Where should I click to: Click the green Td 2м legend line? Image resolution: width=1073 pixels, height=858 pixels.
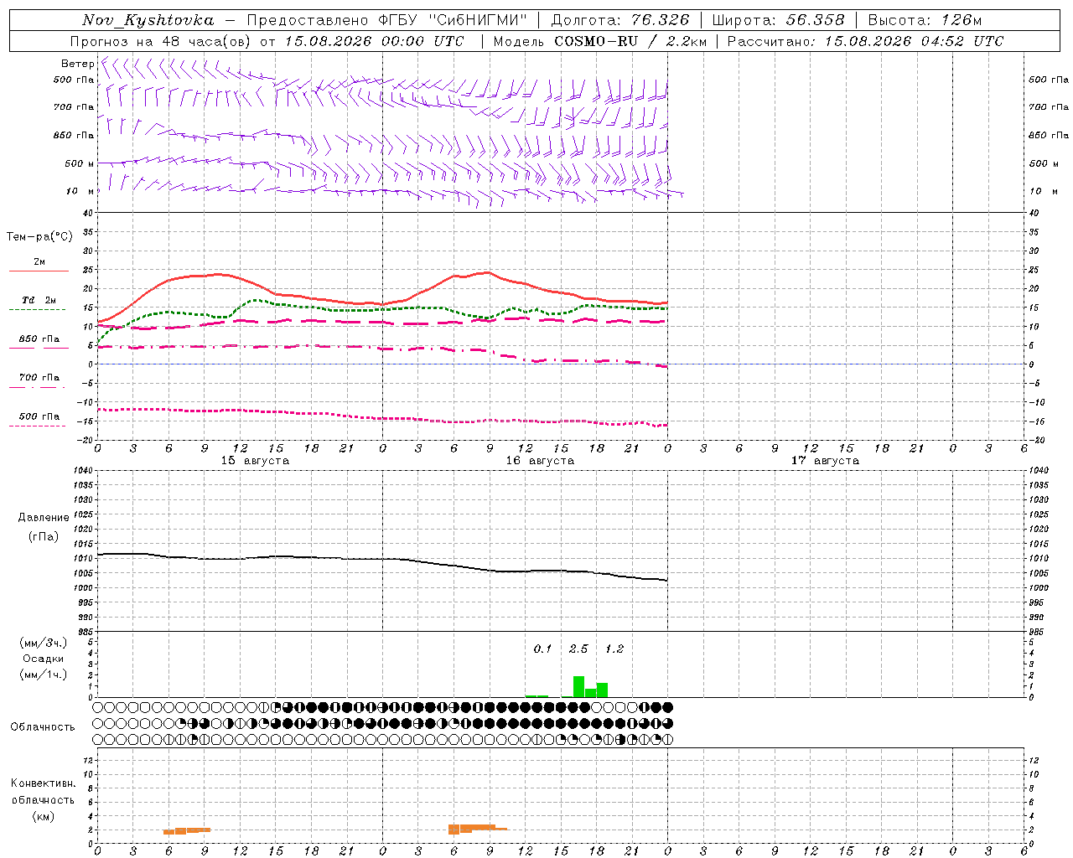[37, 310]
